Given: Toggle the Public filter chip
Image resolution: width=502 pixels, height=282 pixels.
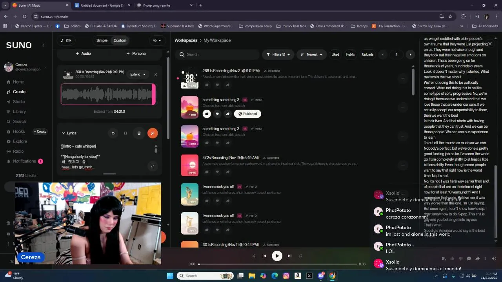Looking at the screenshot, I should click(350, 54).
